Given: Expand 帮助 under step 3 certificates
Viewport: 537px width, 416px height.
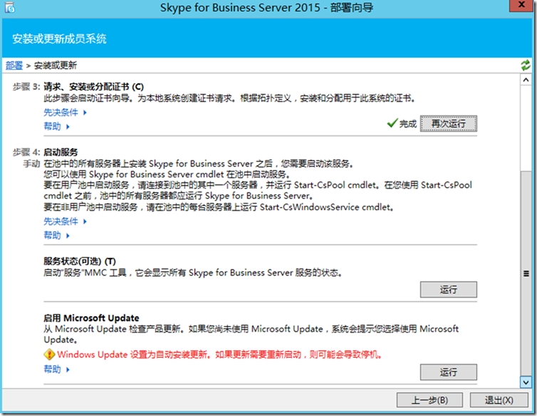Looking at the screenshot, I should 56,127.
